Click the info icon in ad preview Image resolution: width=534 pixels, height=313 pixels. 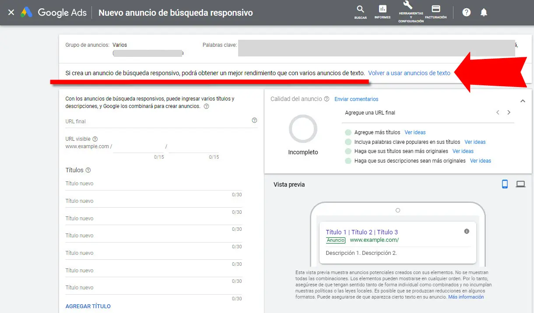(x=467, y=231)
